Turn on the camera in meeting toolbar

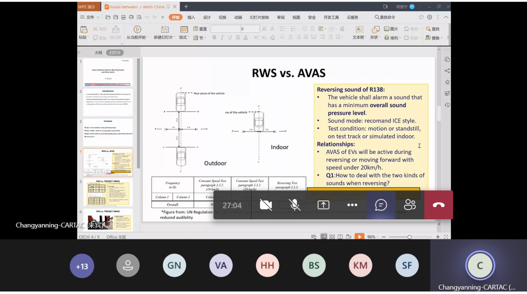(266, 205)
